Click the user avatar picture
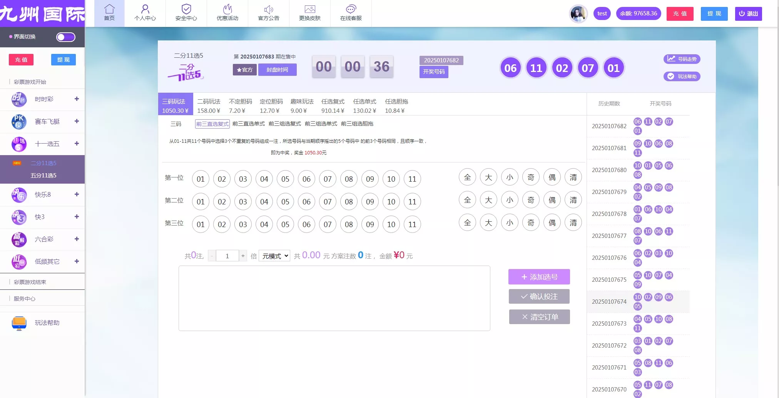Screen dimensions: 779x398 [x=578, y=14]
